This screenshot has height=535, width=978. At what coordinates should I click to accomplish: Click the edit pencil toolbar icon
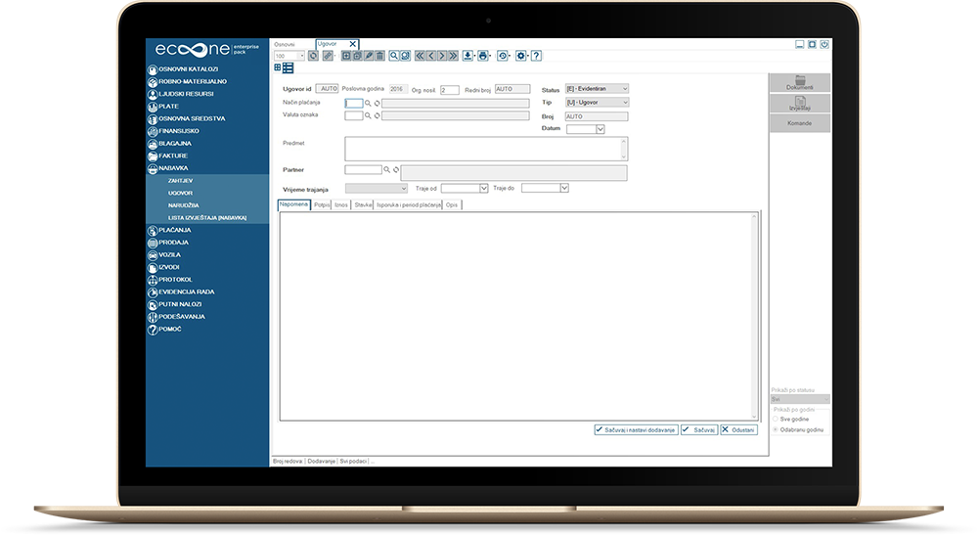click(x=369, y=56)
